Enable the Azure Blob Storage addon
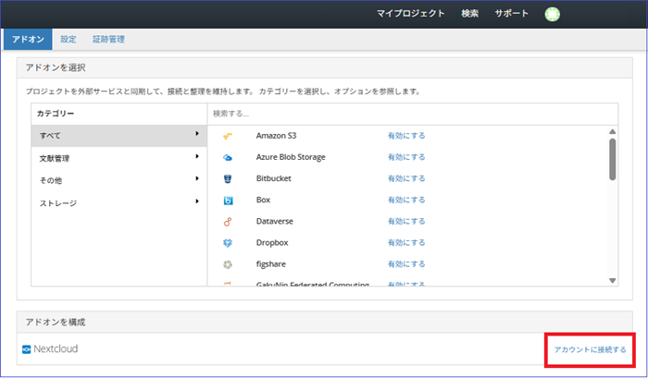The image size is (648, 378). (406, 157)
